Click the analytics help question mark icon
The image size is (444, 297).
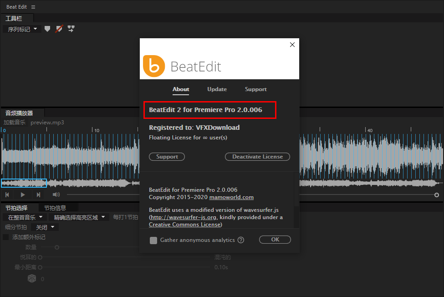pyautogui.click(x=241, y=240)
